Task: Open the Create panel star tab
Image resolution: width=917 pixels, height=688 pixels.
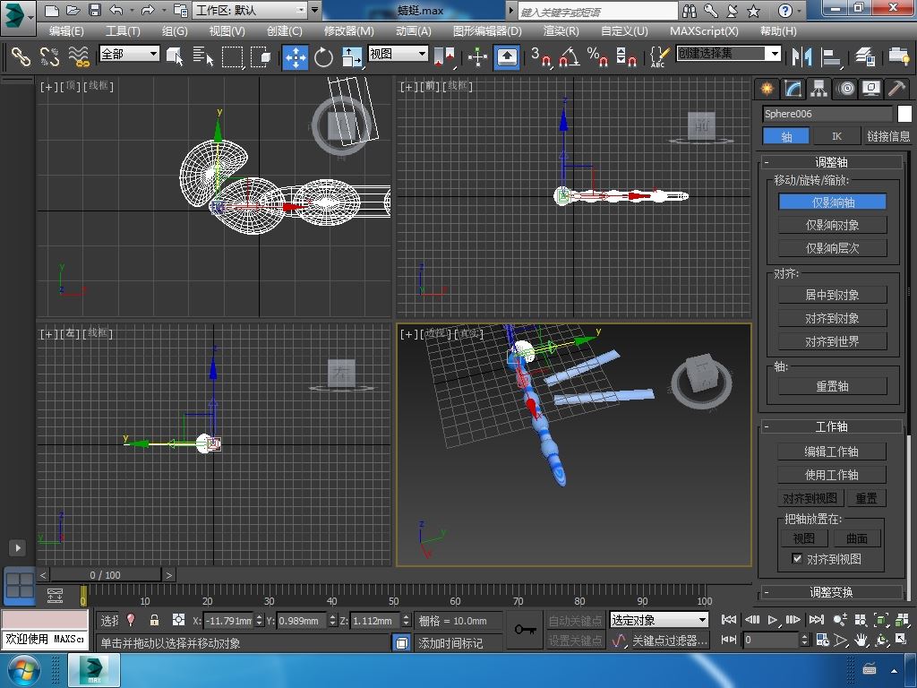Action: coord(767,89)
